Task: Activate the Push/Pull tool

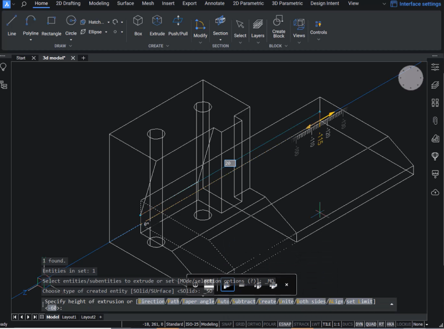Action: (177, 25)
